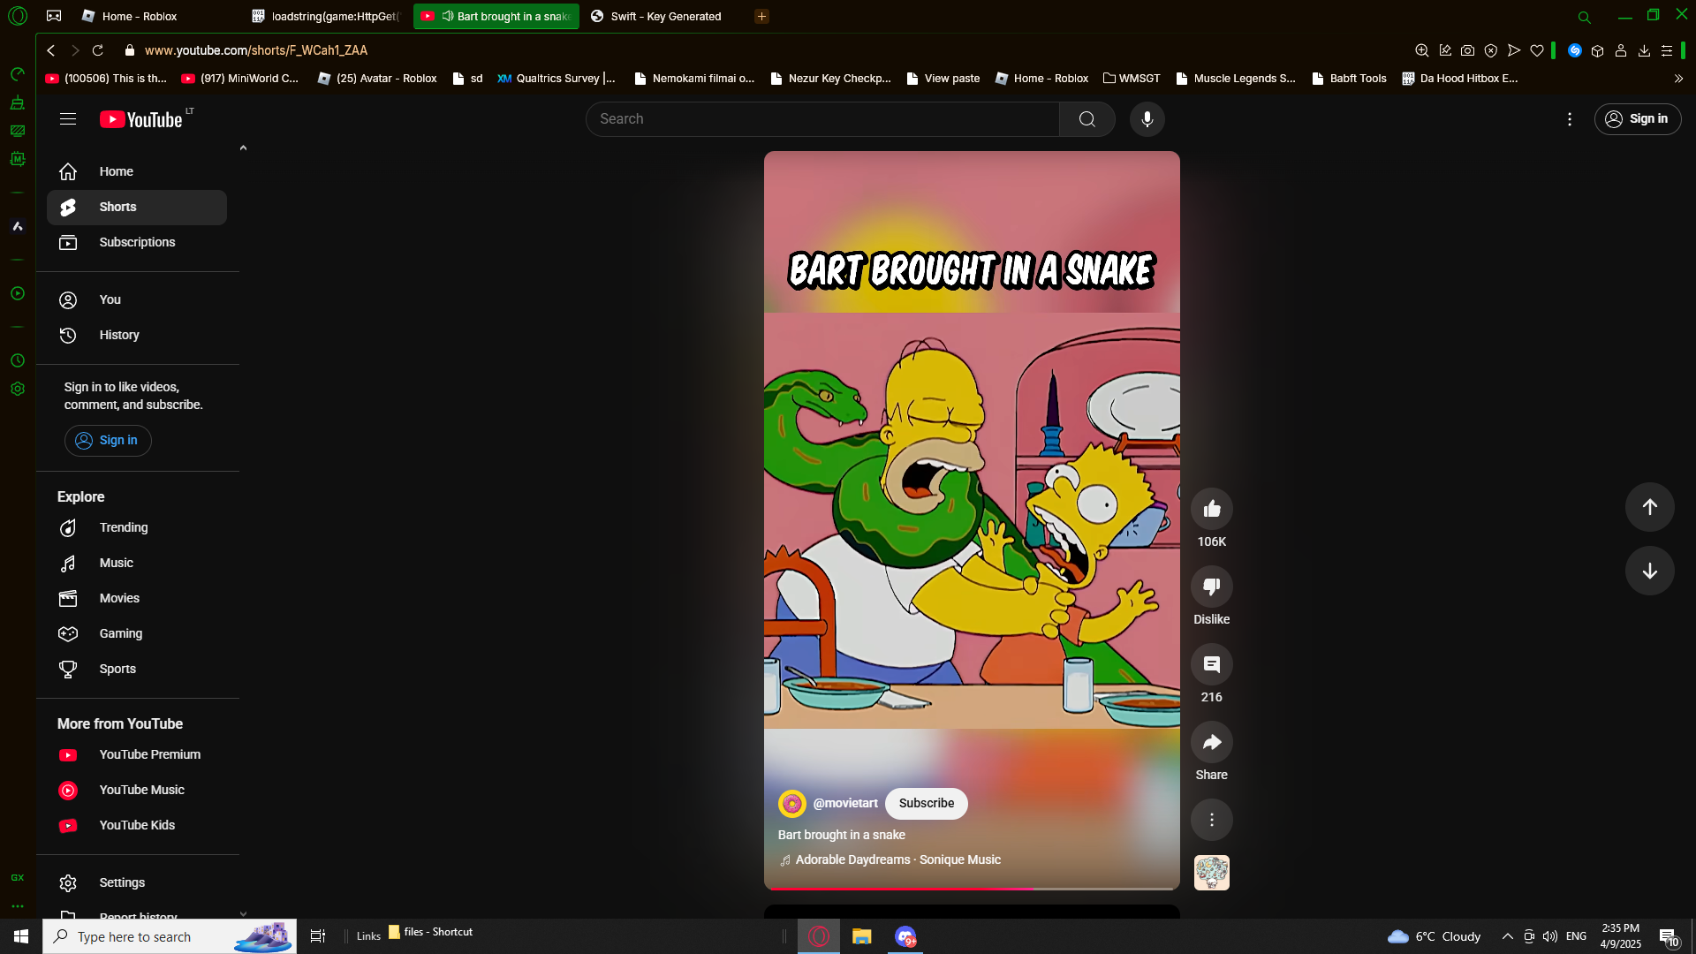Open the sidebar history clock icon
Image resolution: width=1696 pixels, height=954 pixels.
point(18,360)
